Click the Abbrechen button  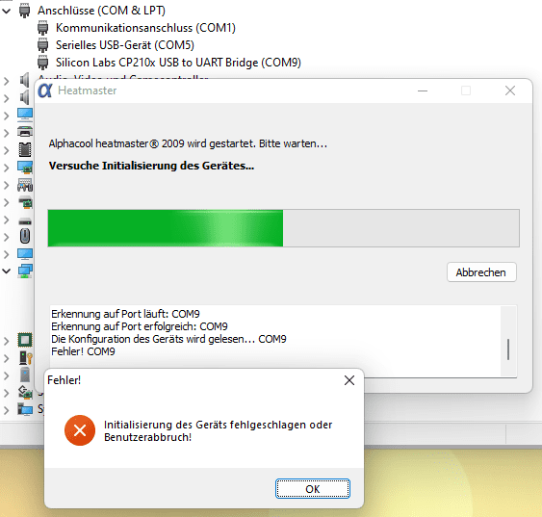click(481, 272)
